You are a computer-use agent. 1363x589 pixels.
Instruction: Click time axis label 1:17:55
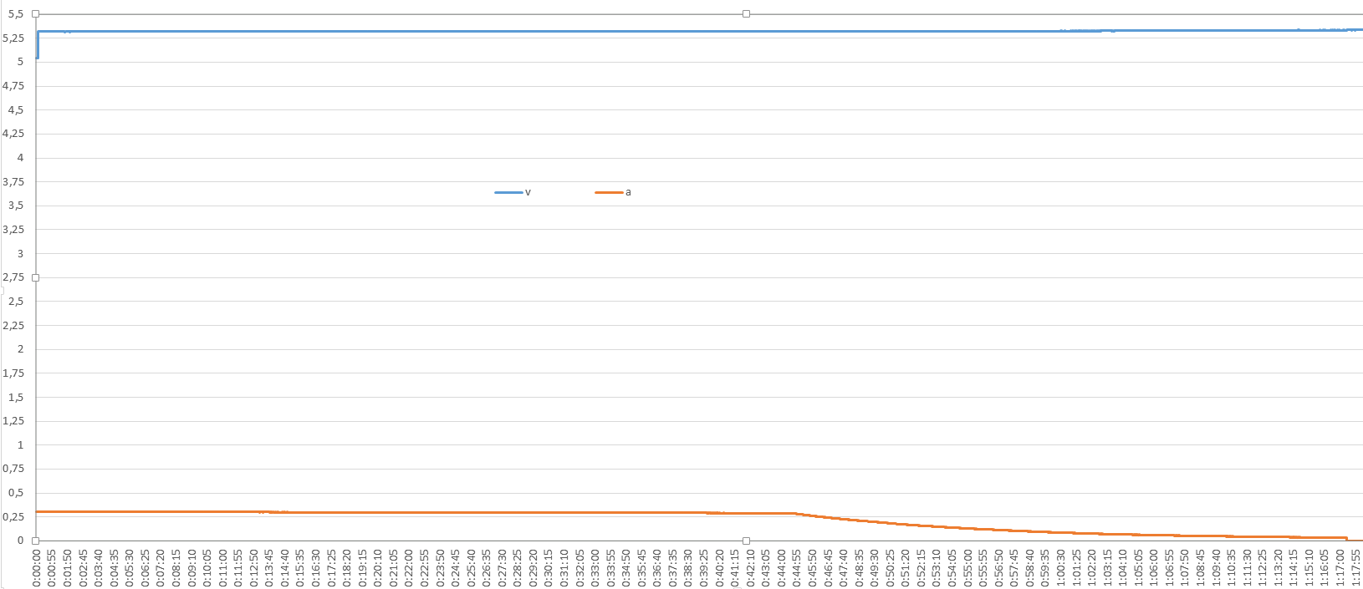[x=1355, y=568]
